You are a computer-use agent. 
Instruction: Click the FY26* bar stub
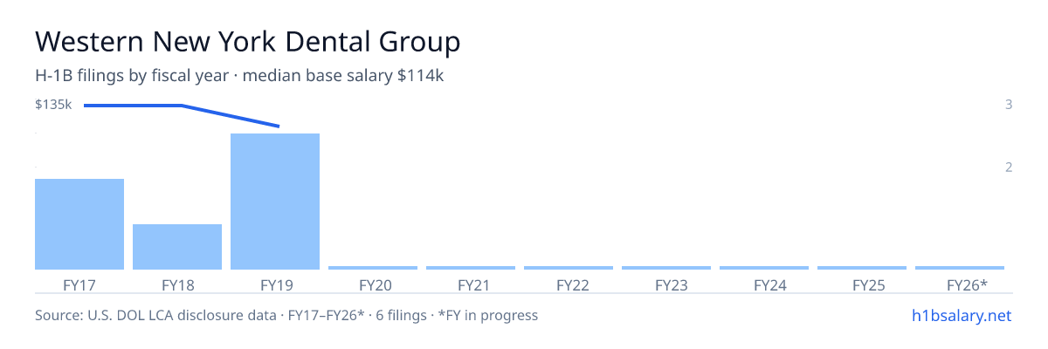point(960,268)
